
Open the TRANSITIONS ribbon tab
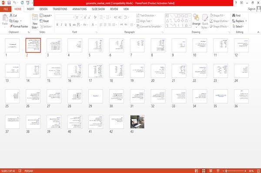(x=60, y=9)
